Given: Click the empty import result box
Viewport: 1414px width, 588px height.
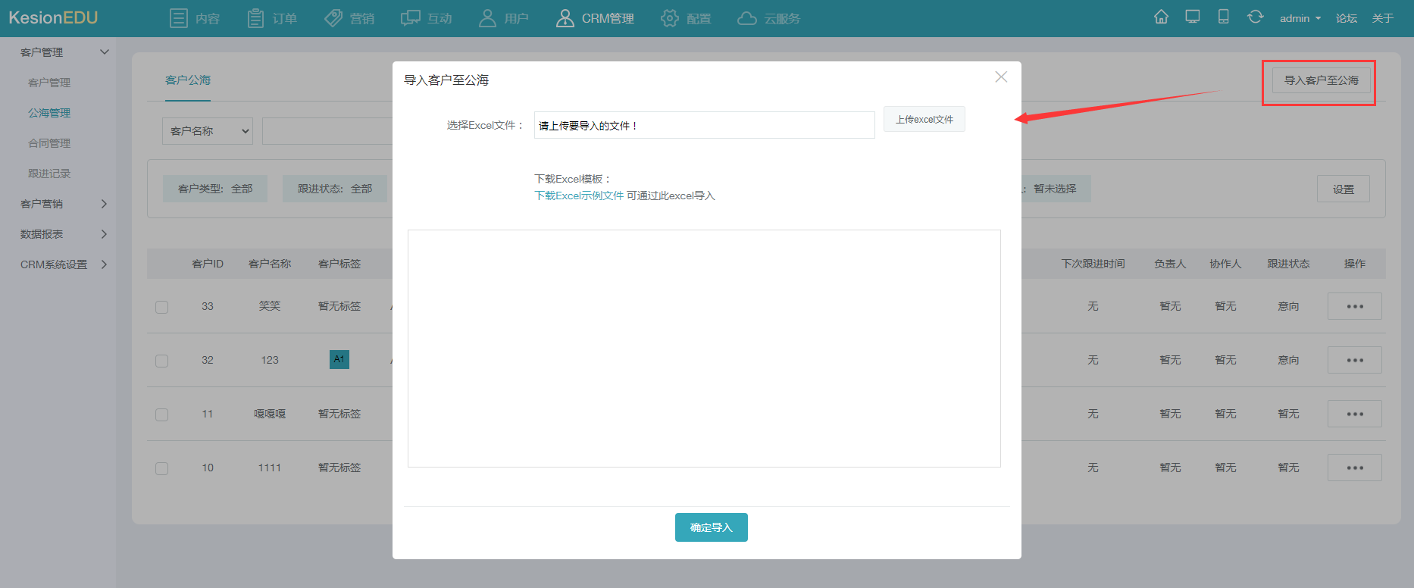Looking at the screenshot, I should point(704,349).
